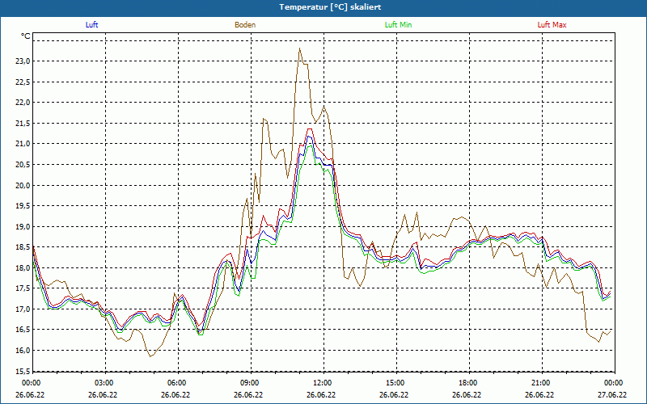
Task: Click the 17,5 y-axis label
Action: 23,288
